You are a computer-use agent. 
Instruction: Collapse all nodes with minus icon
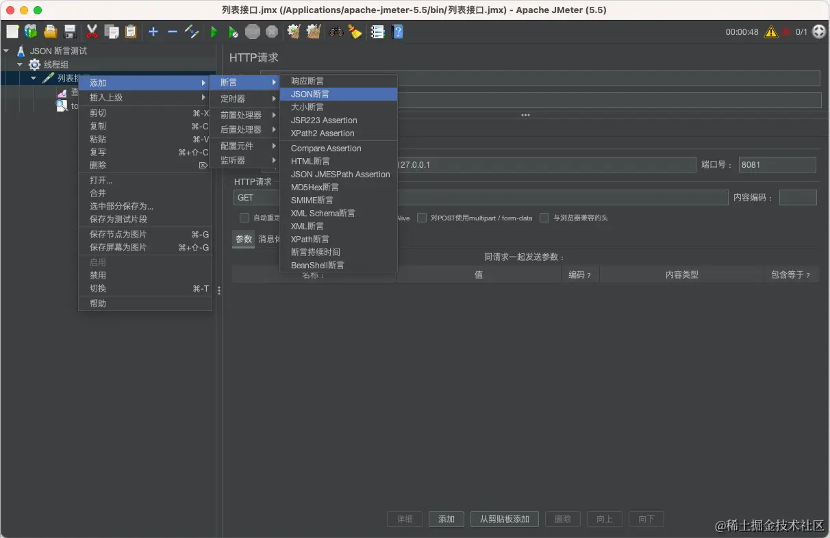pyautogui.click(x=173, y=31)
